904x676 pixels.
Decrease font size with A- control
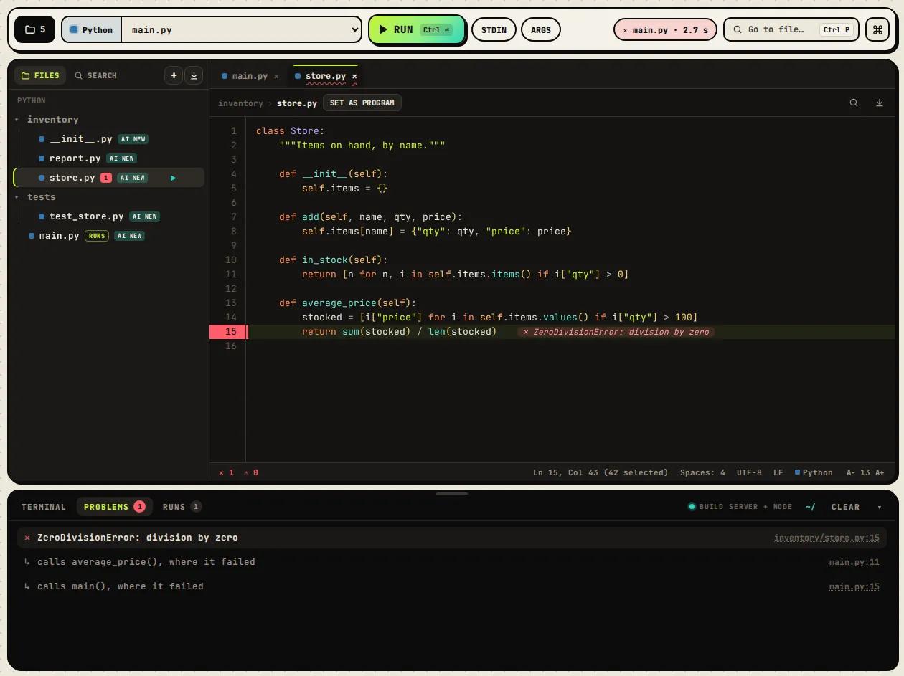(x=851, y=472)
